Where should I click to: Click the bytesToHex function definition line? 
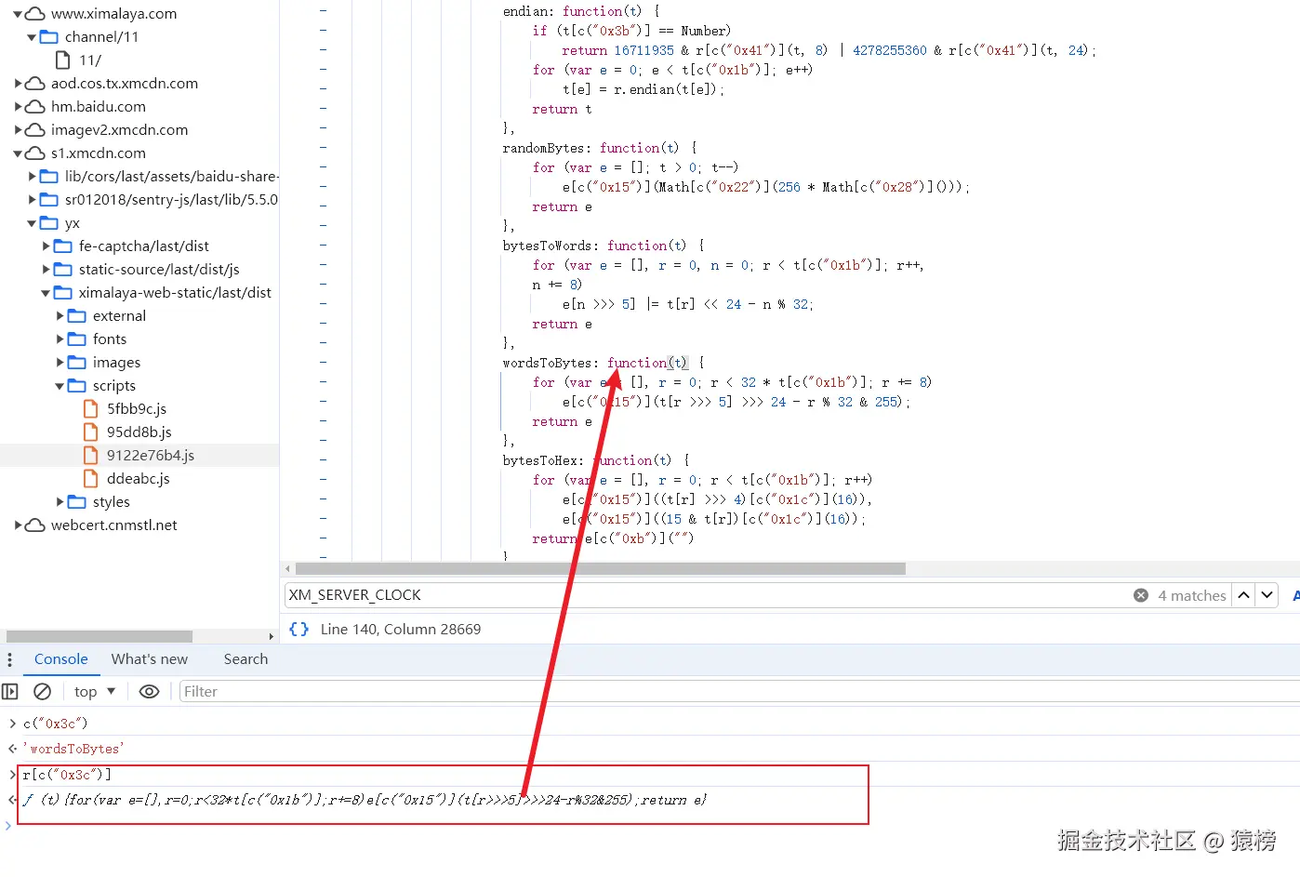tap(596, 460)
